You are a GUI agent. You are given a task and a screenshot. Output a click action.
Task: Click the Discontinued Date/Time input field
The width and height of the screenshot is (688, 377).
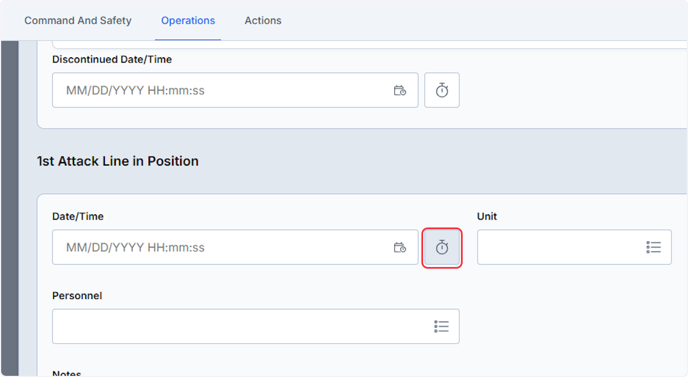pyautogui.click(x=235, y=90)
